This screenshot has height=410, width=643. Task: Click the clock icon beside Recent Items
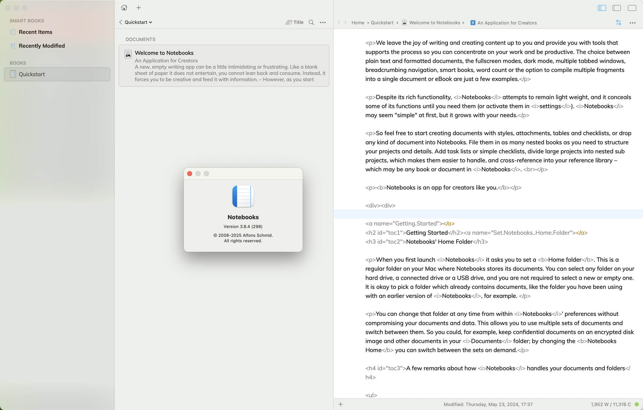(13, 32)
